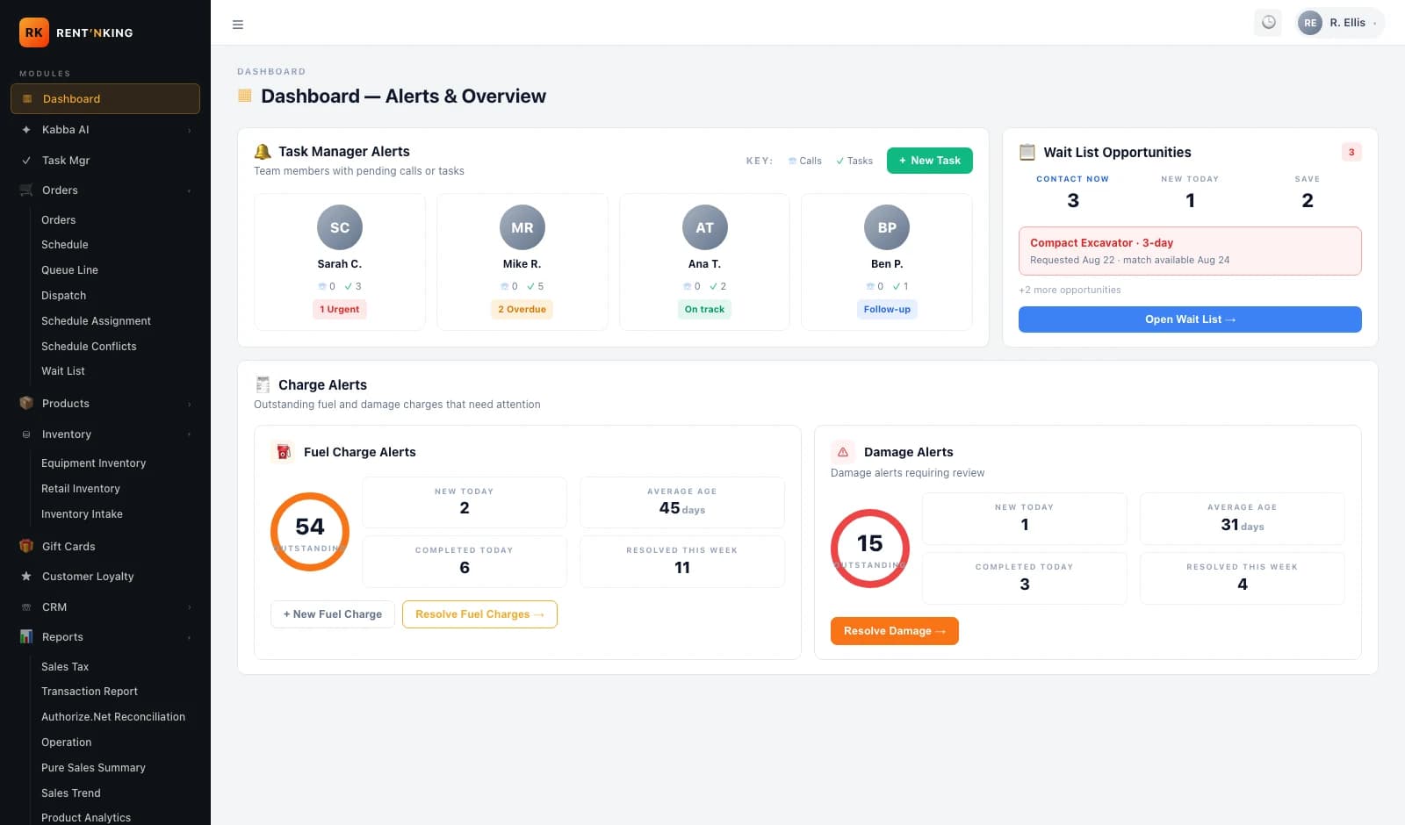Click the Open Wait List button
Image resolution: width=1405 pixels, height=825 pixels.
pyautogui.click(x=1190, y=319)
